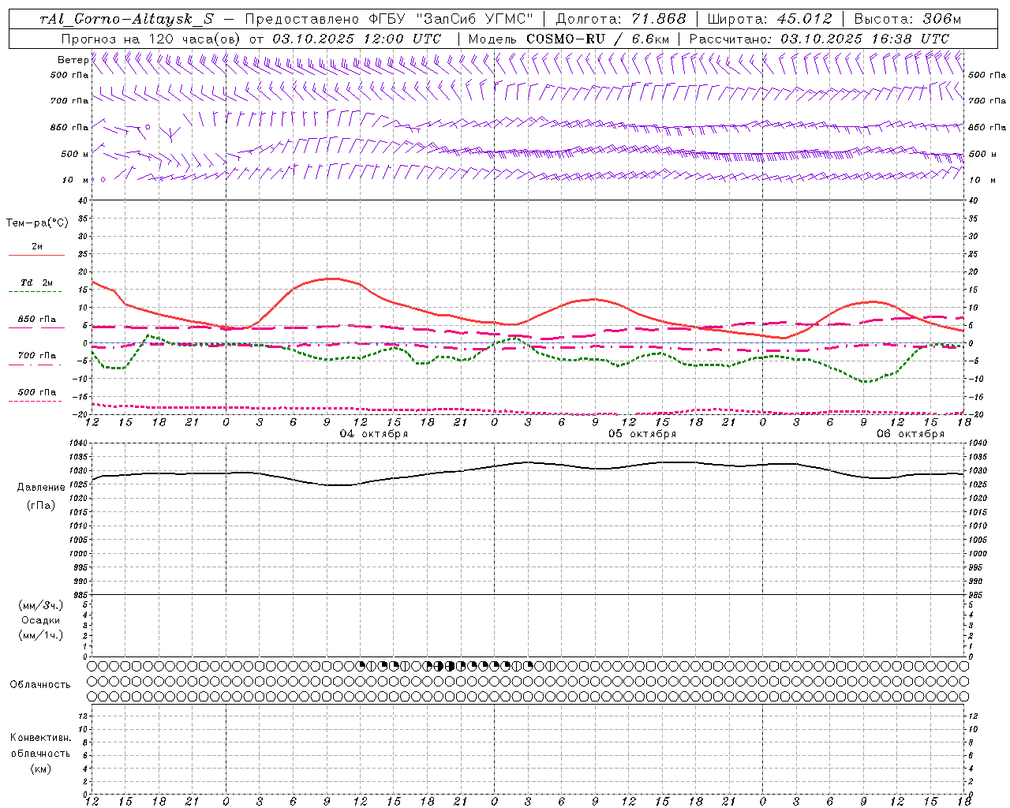Screen dimensions: 1010x808
Task: Click the Долгота: 71.868 value
Action: coord(621,20)
